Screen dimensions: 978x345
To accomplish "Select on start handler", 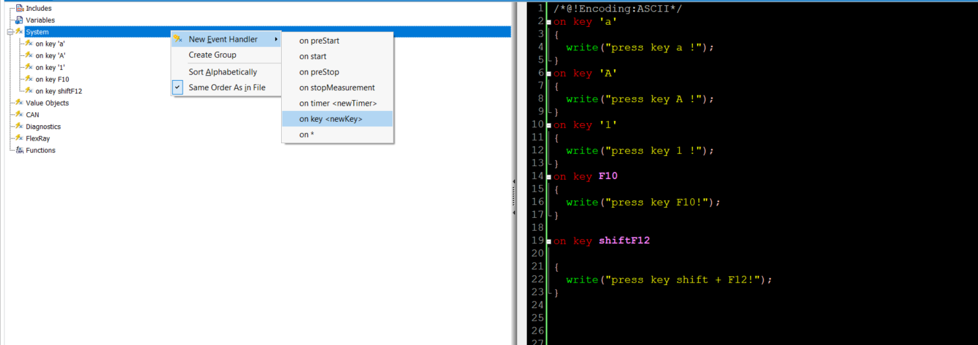I will tap(338, 56).
